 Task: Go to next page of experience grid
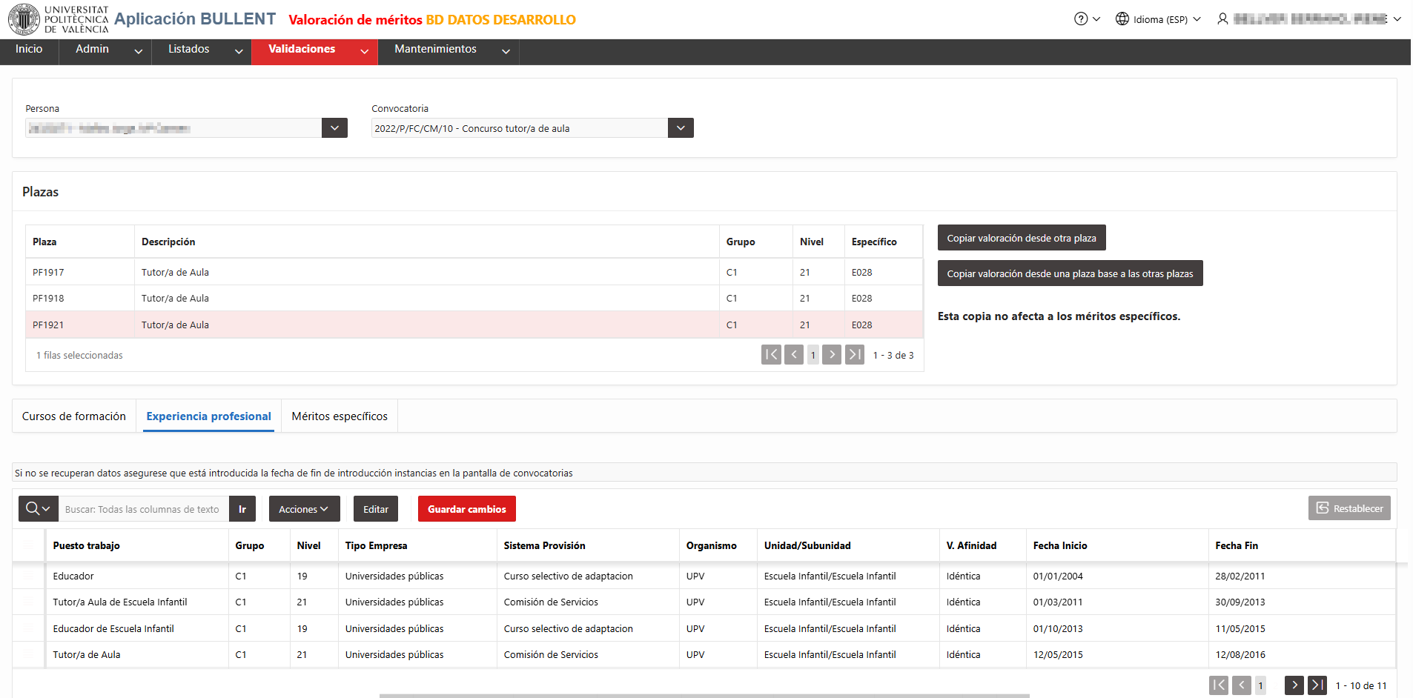click(x=1294, y=685)
